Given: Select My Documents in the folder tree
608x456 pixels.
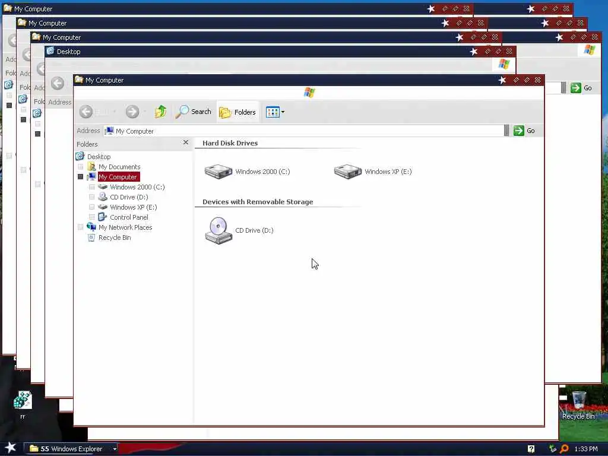Looking at the screenshot, I should [x=119, y=167].
